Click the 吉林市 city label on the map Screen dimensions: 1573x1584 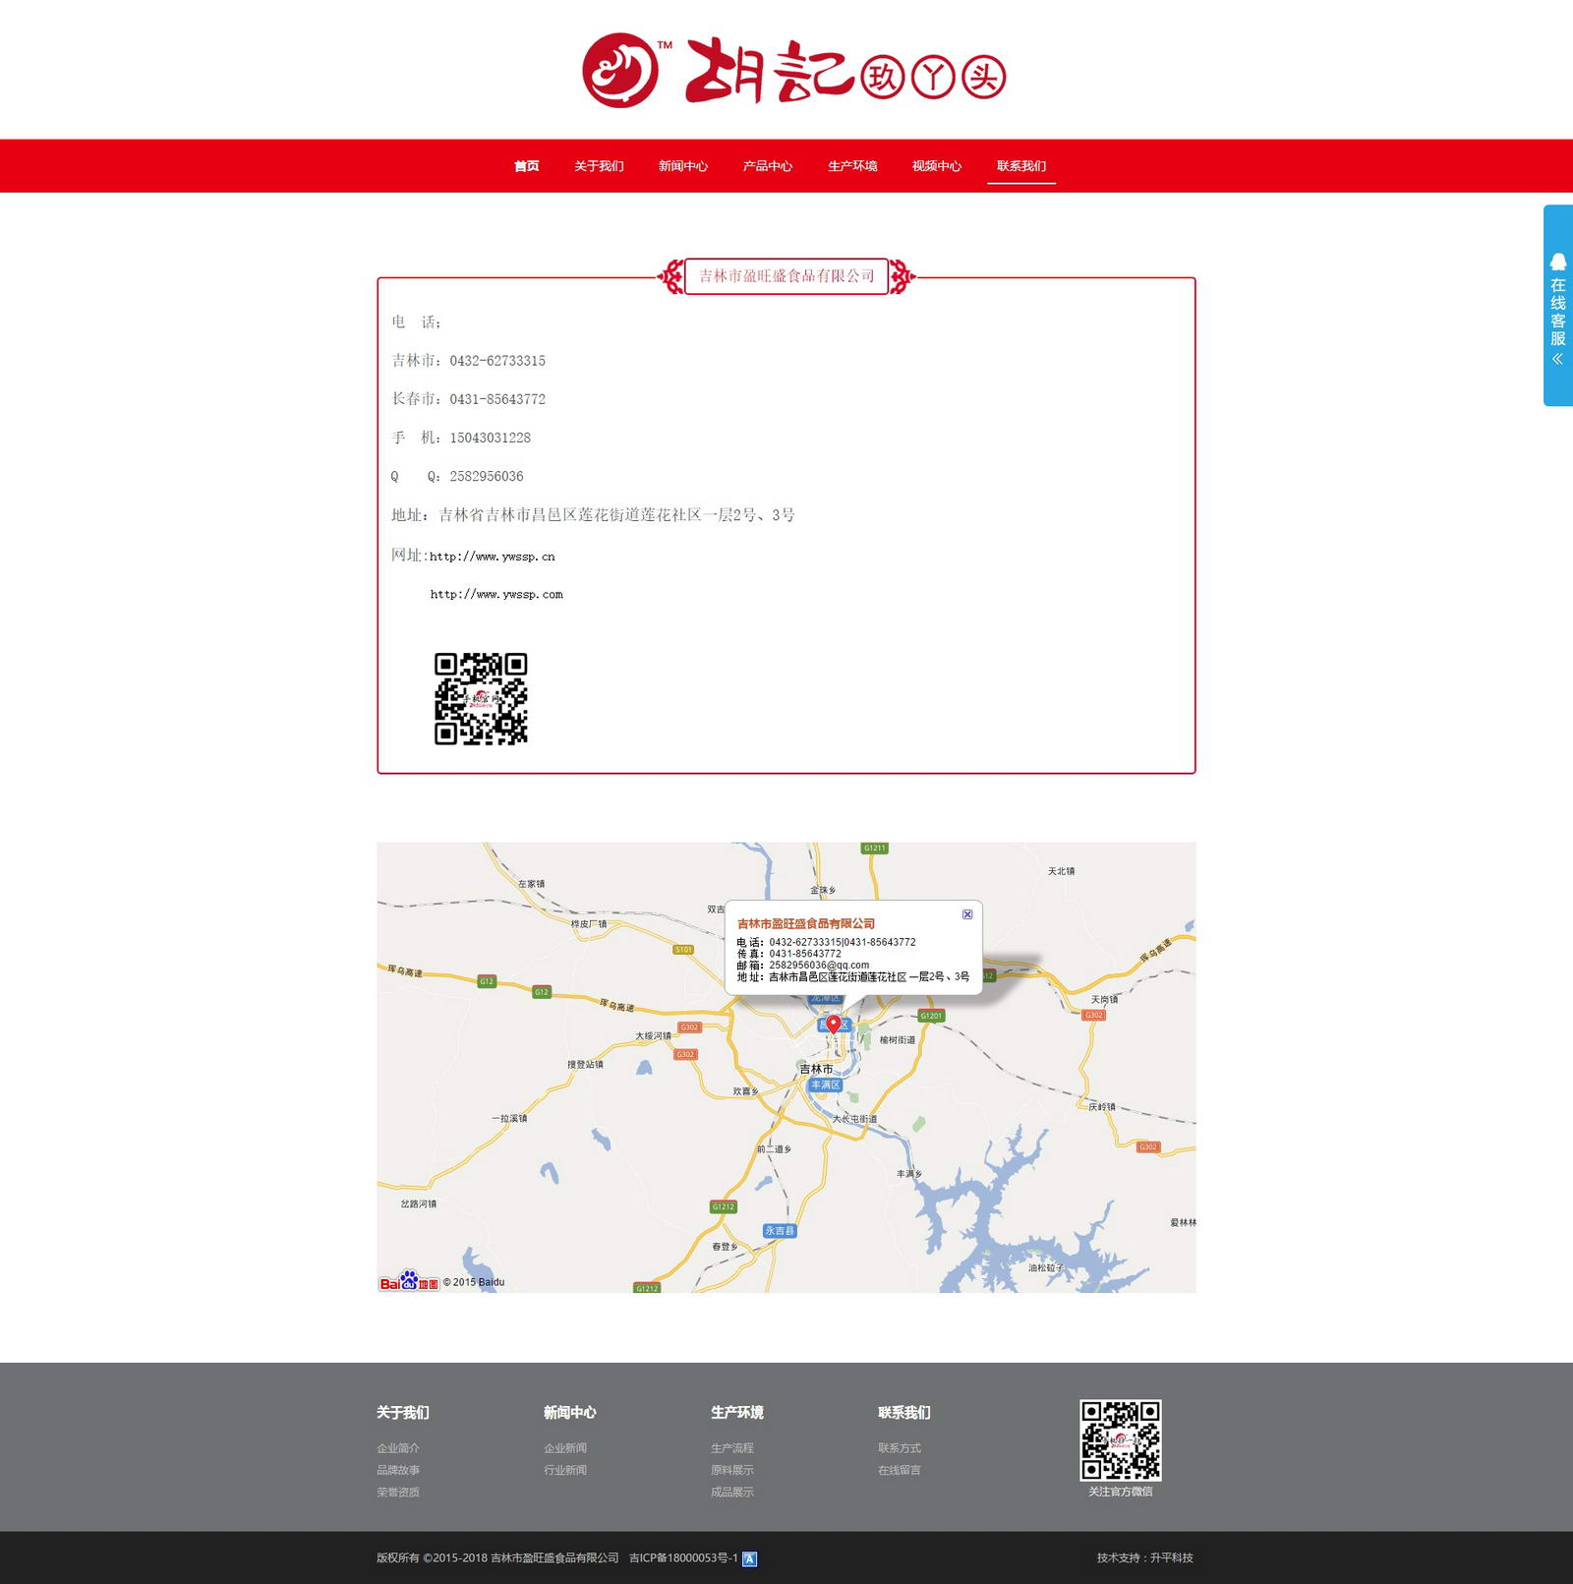click(816, 1069)
